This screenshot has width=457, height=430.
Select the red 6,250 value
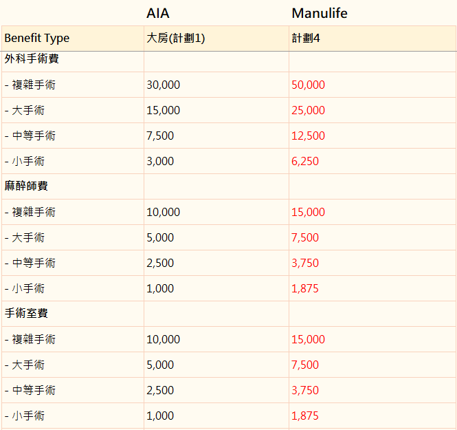tap(305, 161)
